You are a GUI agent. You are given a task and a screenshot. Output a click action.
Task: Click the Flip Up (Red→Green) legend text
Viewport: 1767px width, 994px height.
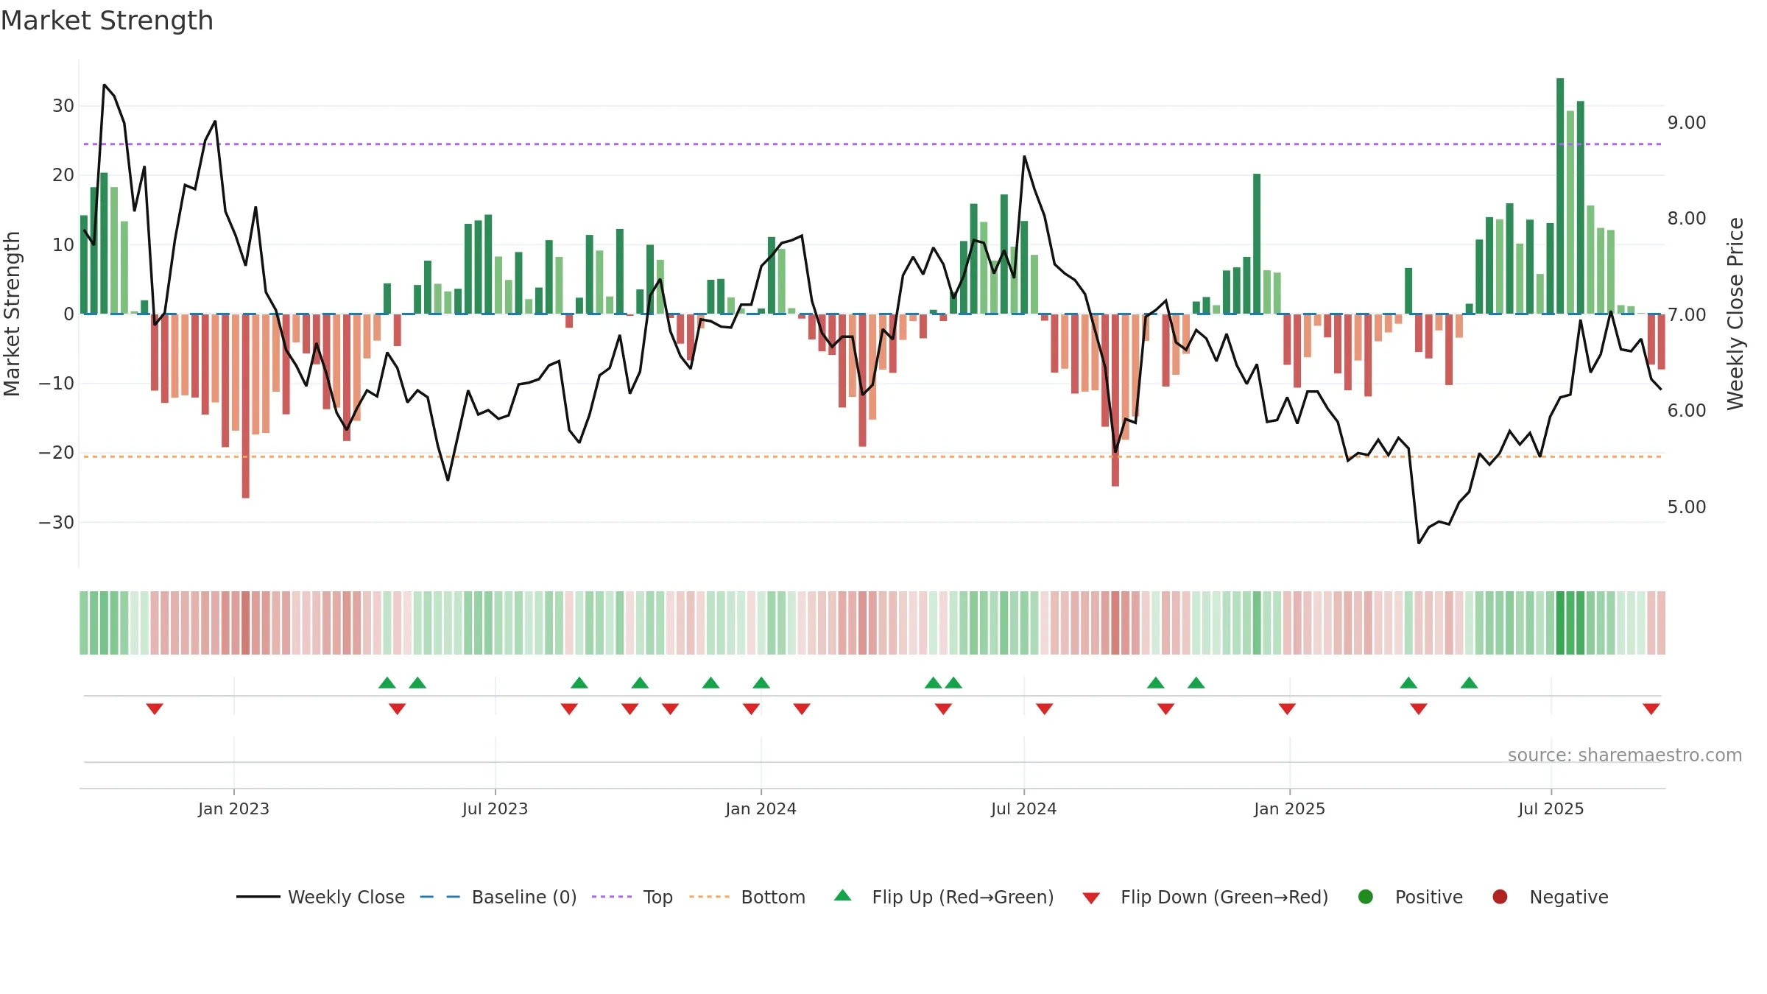[x=963, y=897]
